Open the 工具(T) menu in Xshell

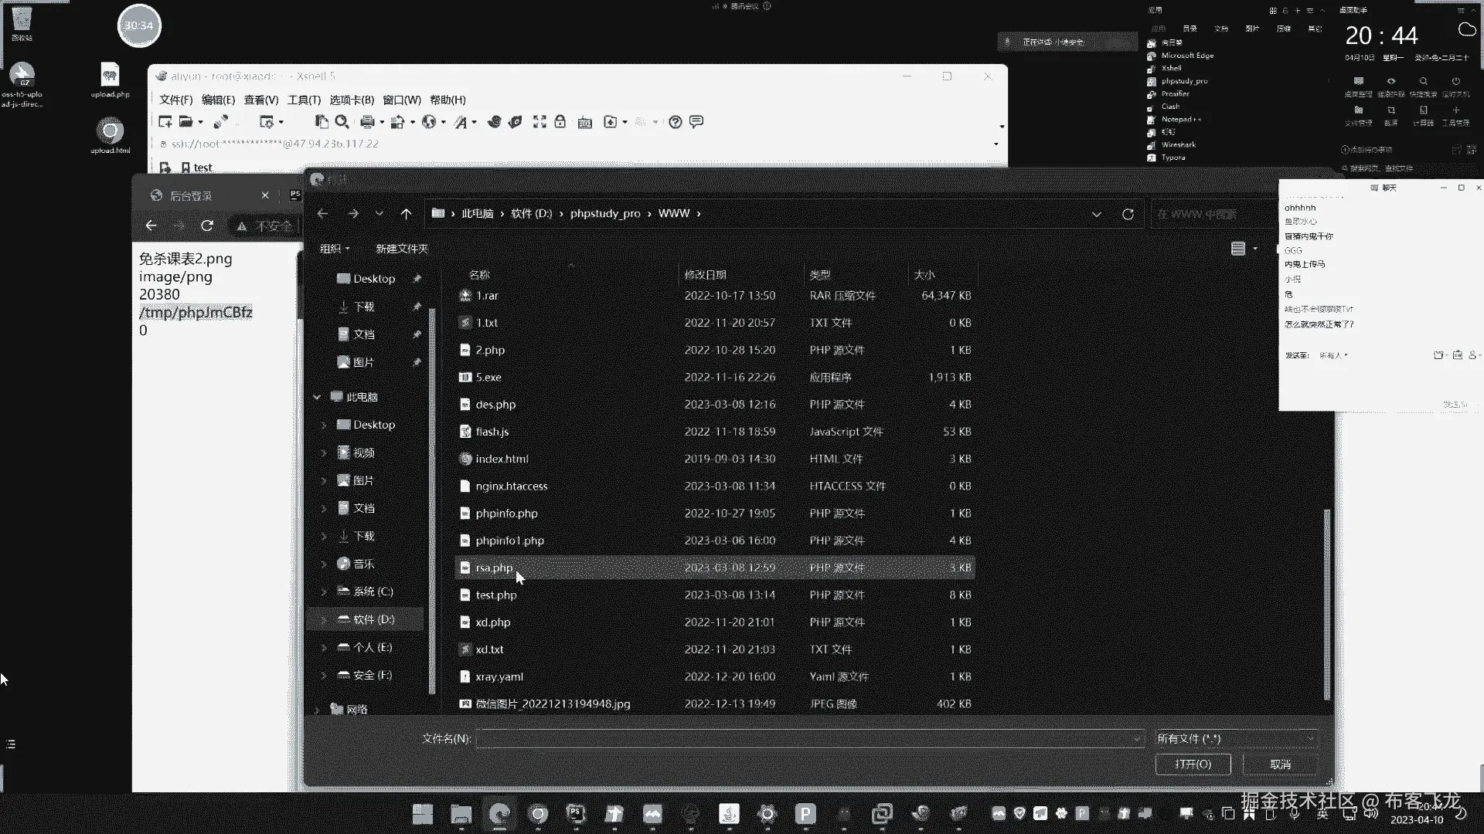(x=304, y=100)
